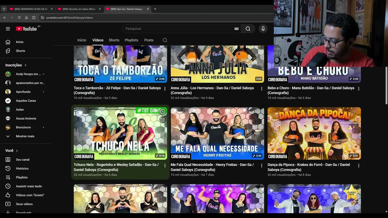Close the Dan-Sa / Daniel Saboya tab
388x218 pixels.
[x=148, y=9]
